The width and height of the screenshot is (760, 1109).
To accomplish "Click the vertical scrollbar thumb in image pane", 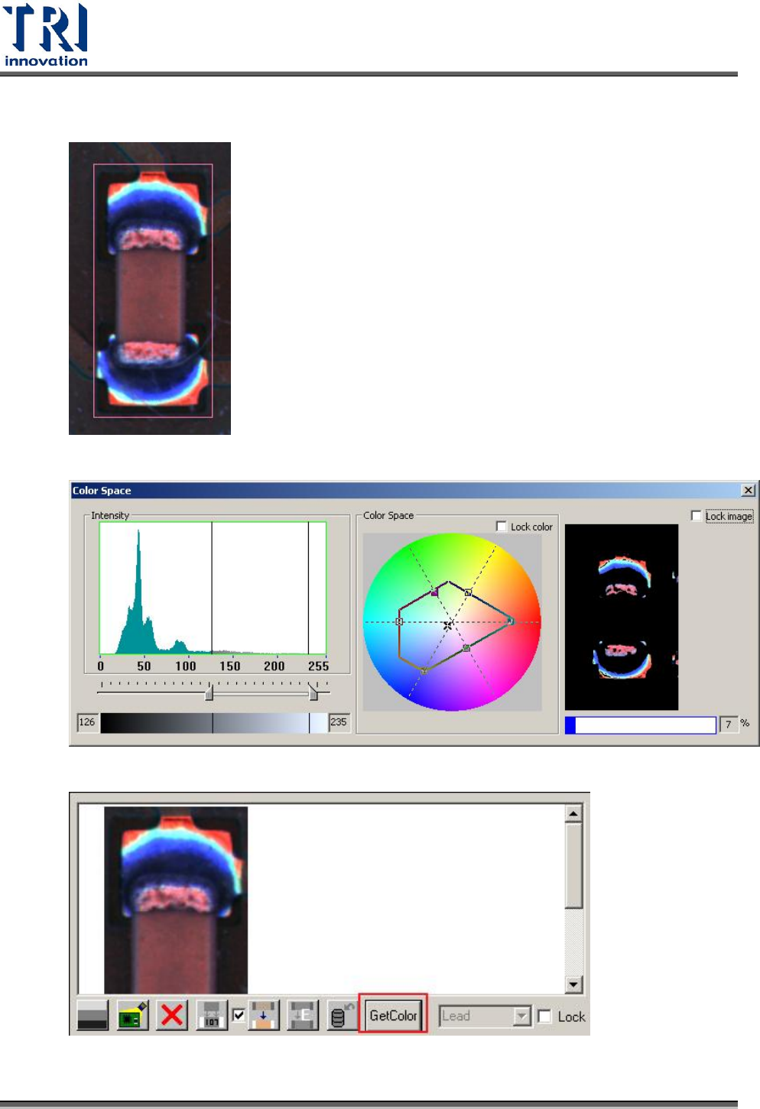I will (573, 865).
